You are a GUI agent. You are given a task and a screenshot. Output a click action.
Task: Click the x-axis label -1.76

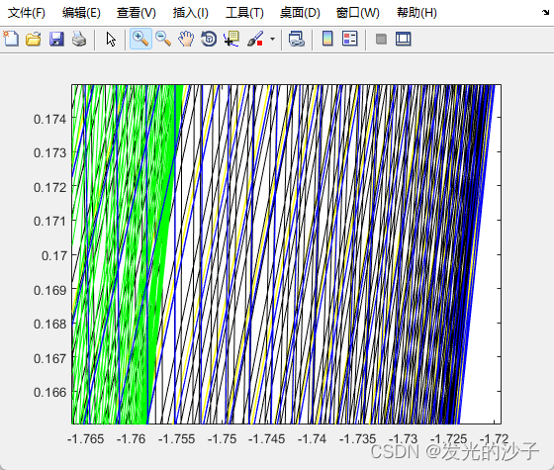click(131, 439)
